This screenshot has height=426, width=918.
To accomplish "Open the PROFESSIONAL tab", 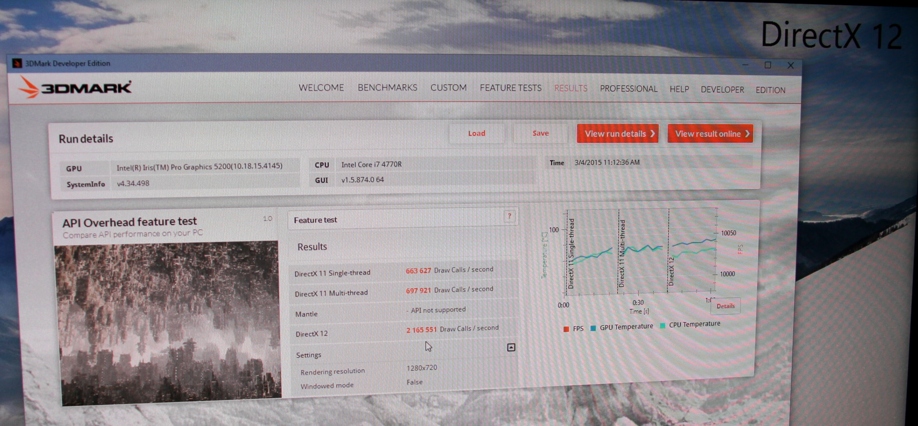I will click(629, 89).
